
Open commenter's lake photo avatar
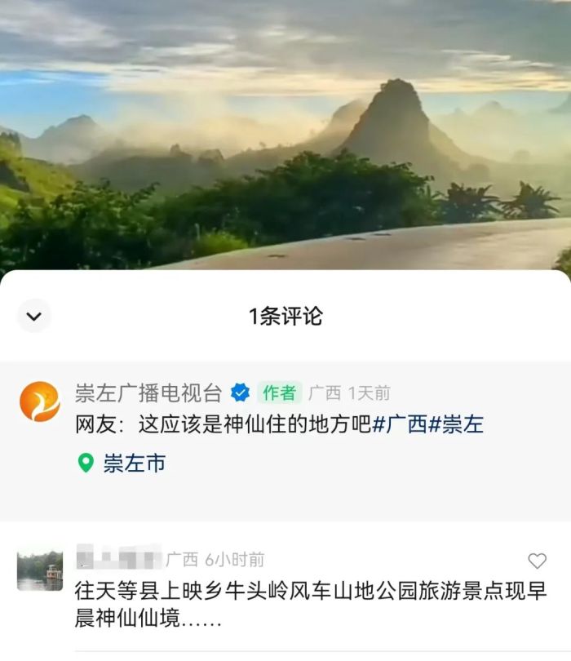coord(40,571)
